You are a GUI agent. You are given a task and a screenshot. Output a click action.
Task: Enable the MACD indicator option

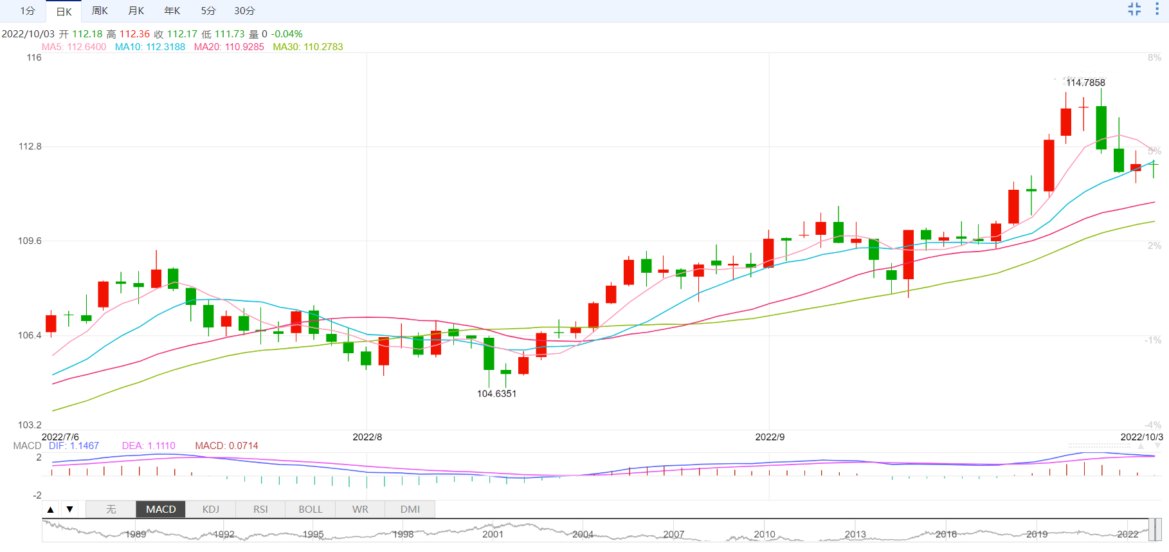coord(161,510)
